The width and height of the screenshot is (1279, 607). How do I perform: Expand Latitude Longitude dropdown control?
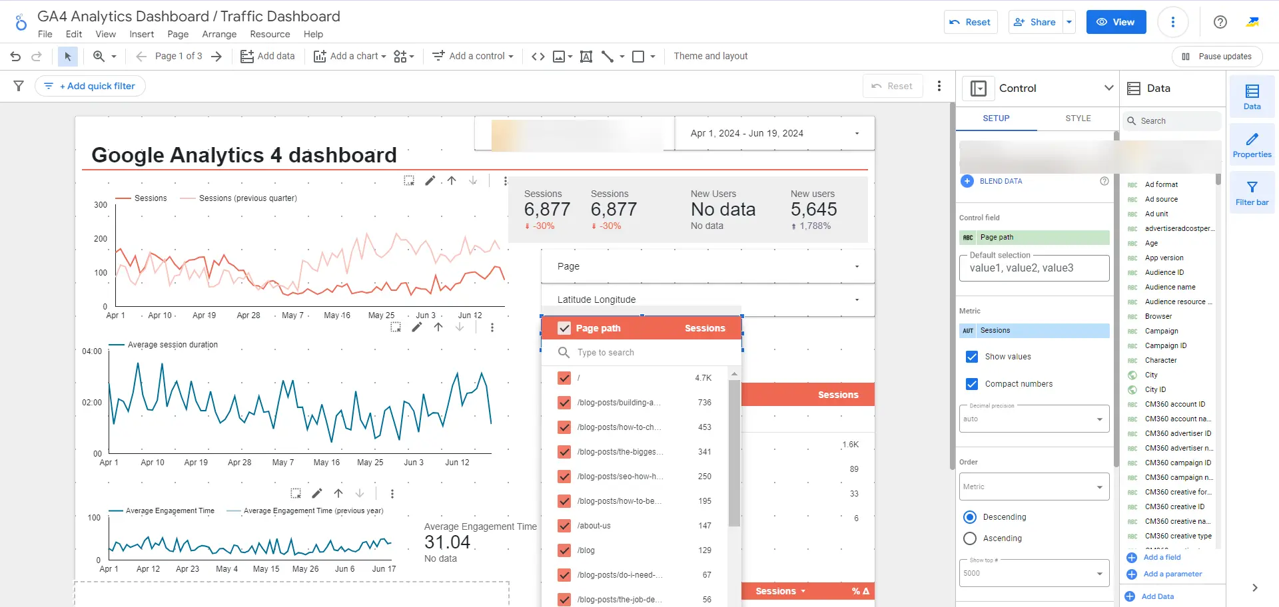707,300
